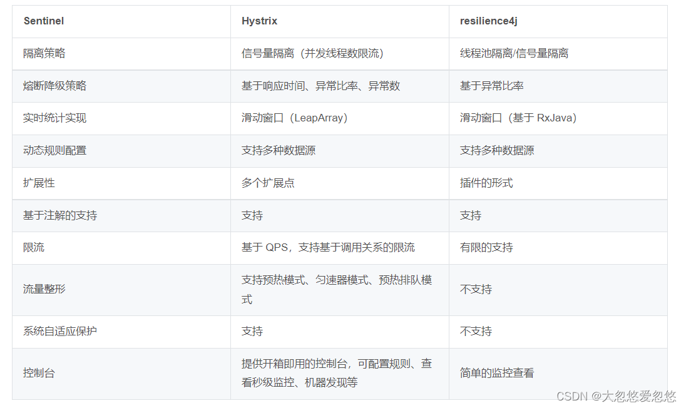Select the '限流' row label
This screenshot has height=408, width=686.
coord(34,248)
